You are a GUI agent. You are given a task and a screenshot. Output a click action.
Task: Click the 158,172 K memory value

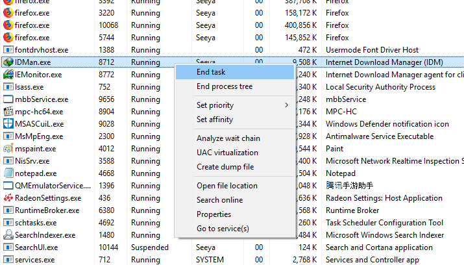[300, 13]
